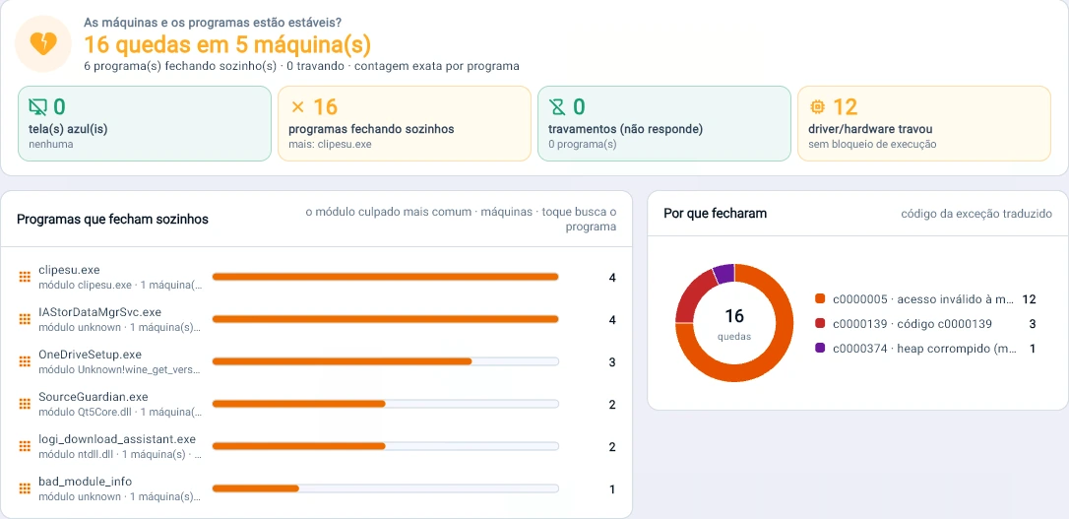
Task: Click the logi_download_assistant.exe crash bar
Action: click(385, 446)
